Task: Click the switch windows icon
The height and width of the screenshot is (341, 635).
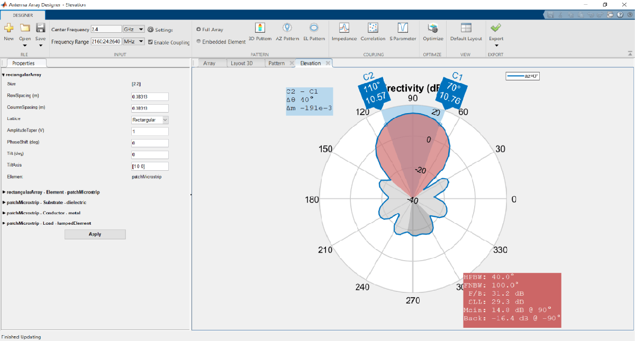Action: 610,15
